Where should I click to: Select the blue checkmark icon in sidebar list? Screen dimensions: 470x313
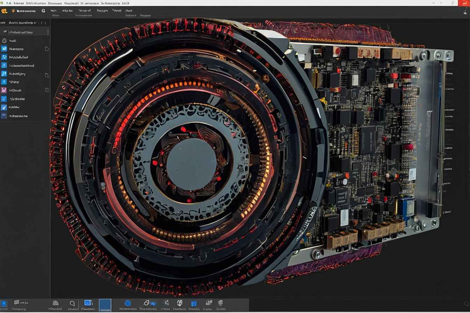(x=4, y=108)
